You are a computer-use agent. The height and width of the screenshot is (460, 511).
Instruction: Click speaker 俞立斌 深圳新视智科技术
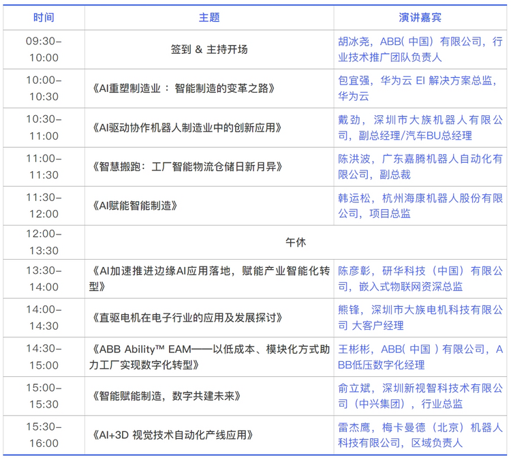point(420,396)
